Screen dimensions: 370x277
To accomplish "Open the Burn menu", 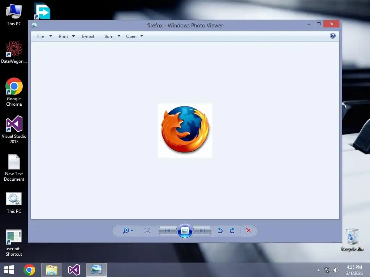I will [x=109, y=36].
